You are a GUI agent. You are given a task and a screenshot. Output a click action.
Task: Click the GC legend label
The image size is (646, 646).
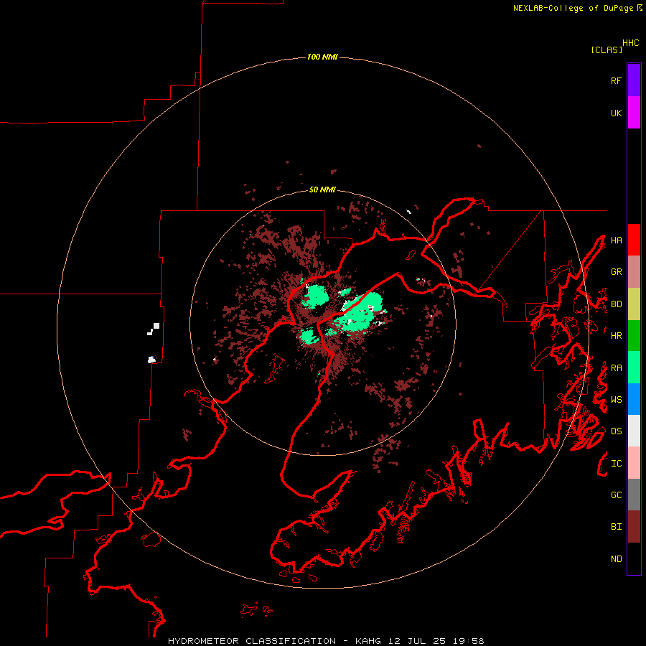pyautogui.click(x=617, y=495)
